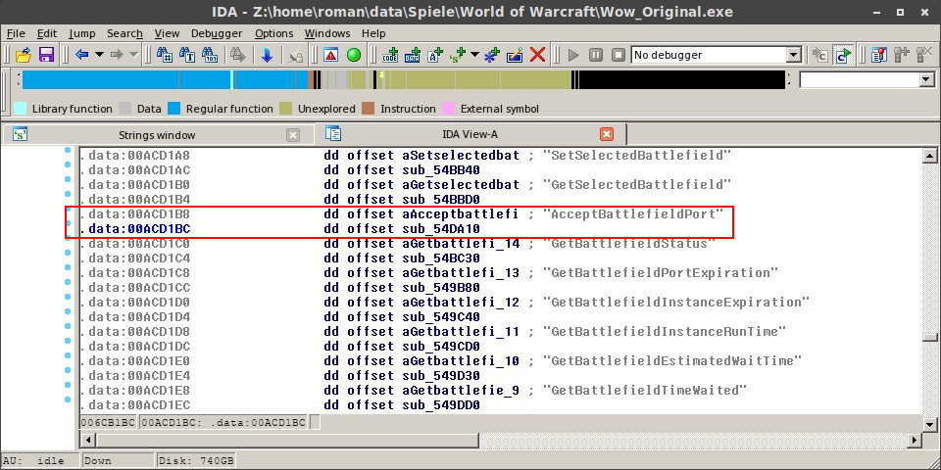This screenshot has width=941, height=470.
Task: Click the Unexplored olive legend swatch
Action: [285, 109]
